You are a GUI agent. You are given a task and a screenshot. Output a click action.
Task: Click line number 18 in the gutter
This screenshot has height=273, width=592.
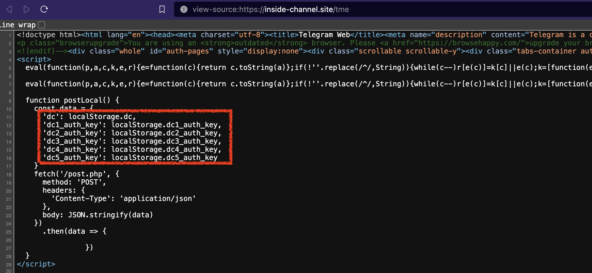tap(9, 175)
